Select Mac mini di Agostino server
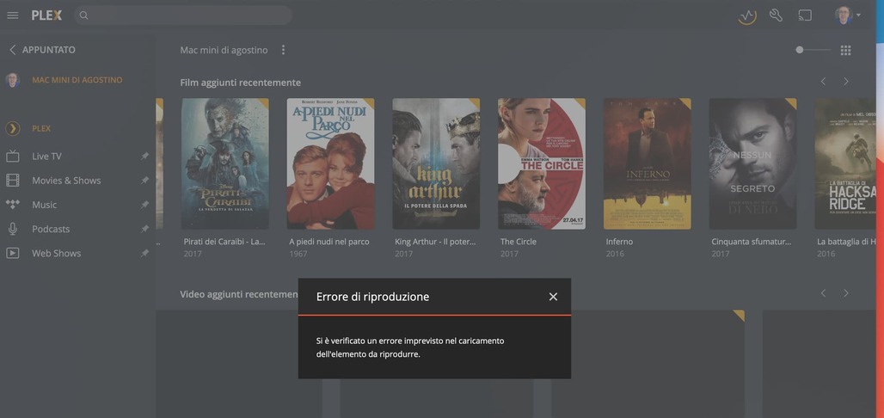The image size is (884, 418). [77, 80]
